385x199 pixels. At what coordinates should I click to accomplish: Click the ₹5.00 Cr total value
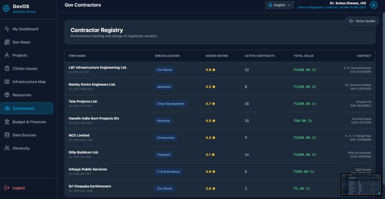coord(302,189)
